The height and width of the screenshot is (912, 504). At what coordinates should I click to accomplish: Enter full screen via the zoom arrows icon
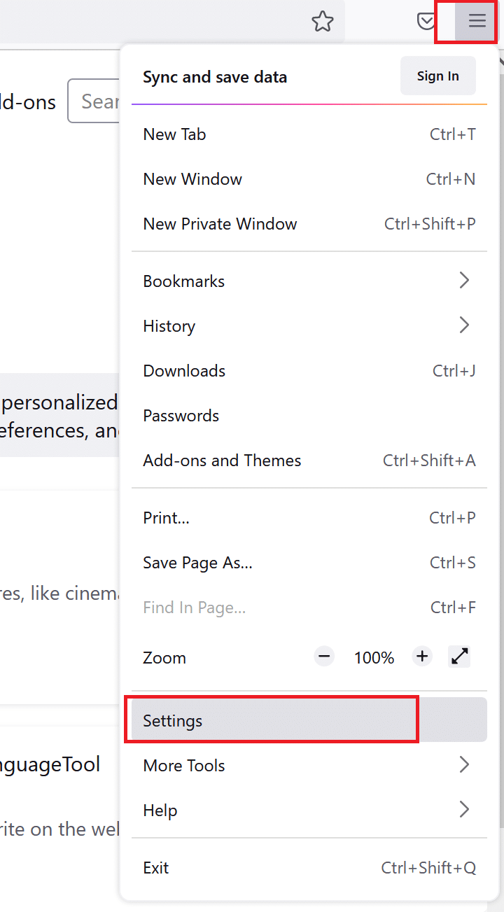pos(459,657)
